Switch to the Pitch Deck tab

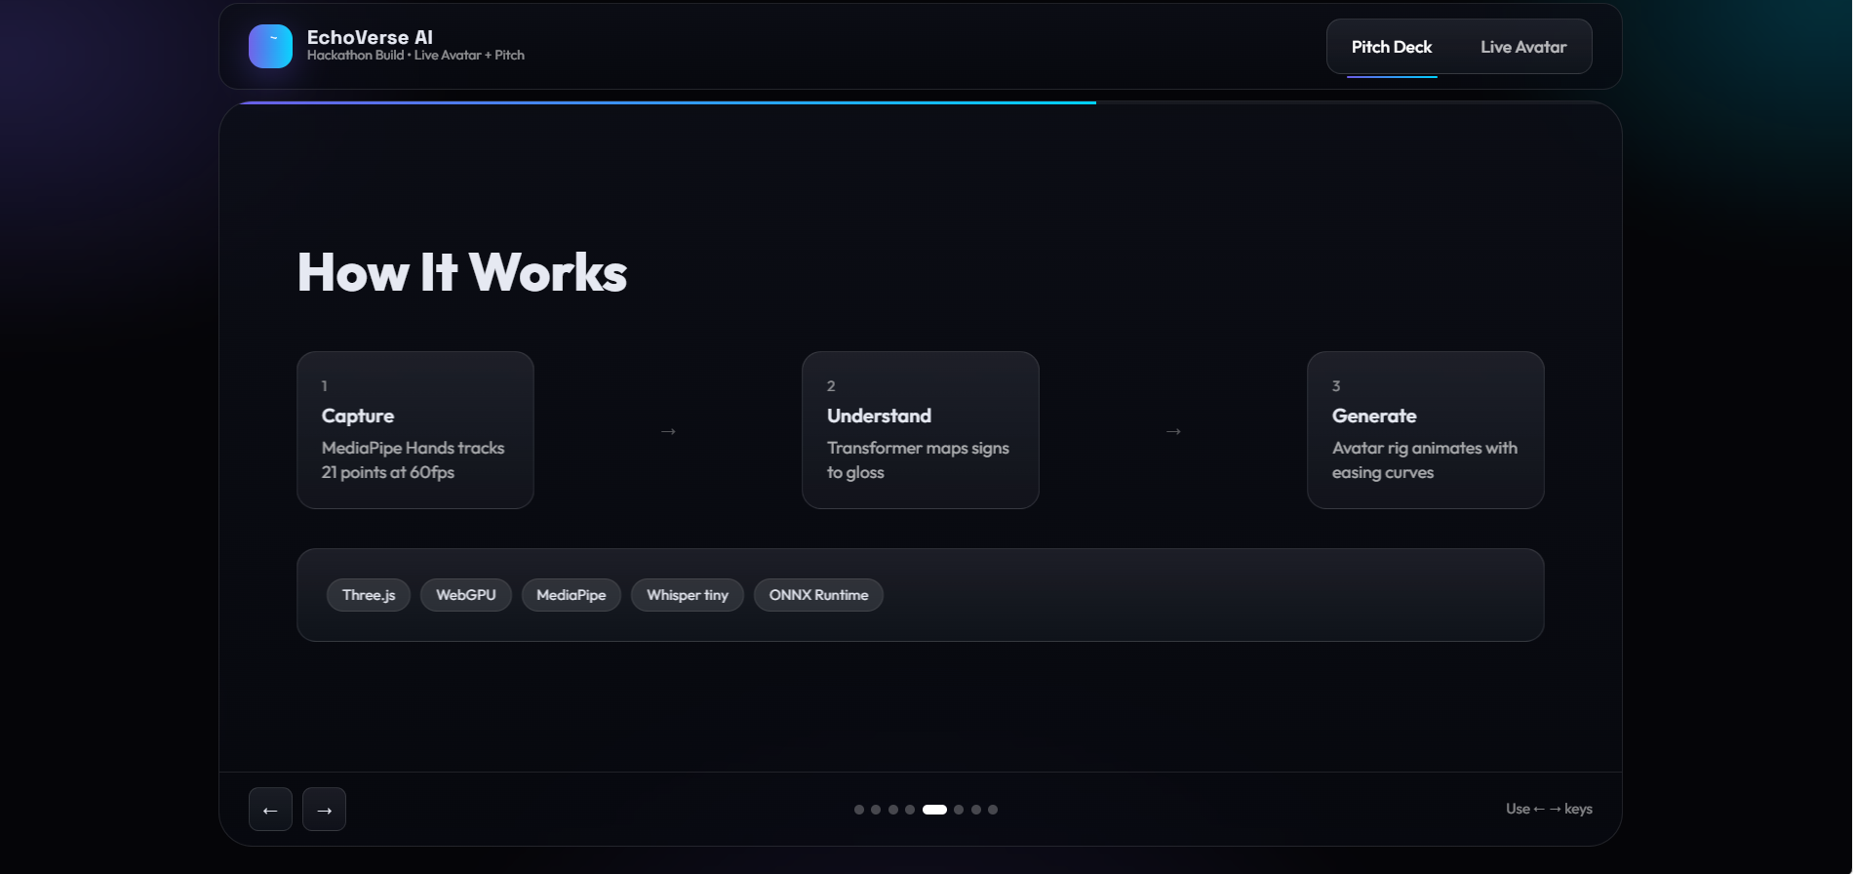pos(1392,47)
